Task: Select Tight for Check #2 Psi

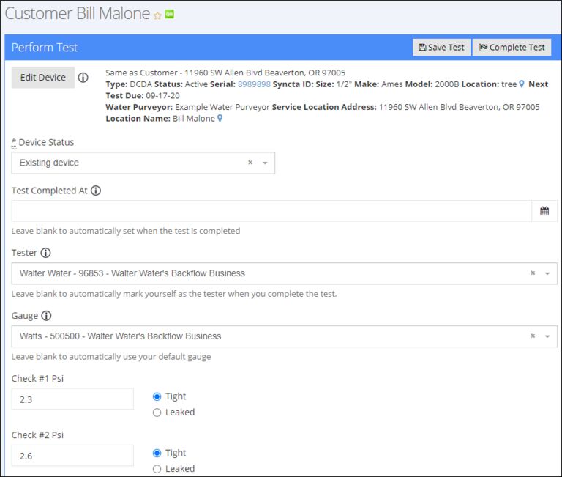Action: click(157, 454)
